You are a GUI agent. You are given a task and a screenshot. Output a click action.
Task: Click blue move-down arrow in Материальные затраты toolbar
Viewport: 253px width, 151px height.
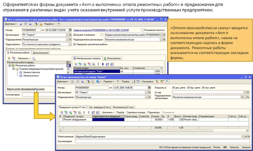(103, 64)
